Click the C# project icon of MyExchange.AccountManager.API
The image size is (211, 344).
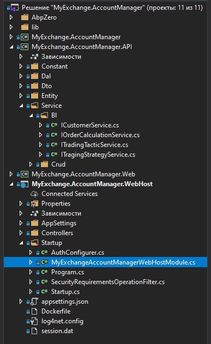[x=25, y=47]
